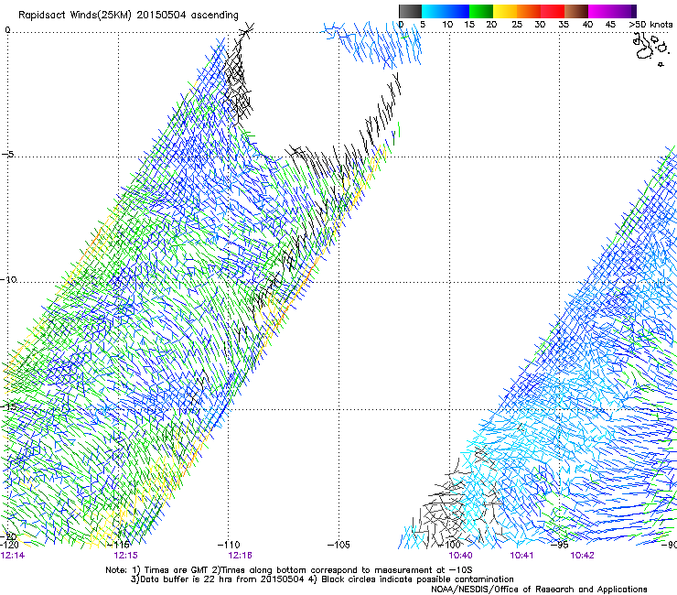
Task: Click the legend scale value '30'
Action: [540, 24]
